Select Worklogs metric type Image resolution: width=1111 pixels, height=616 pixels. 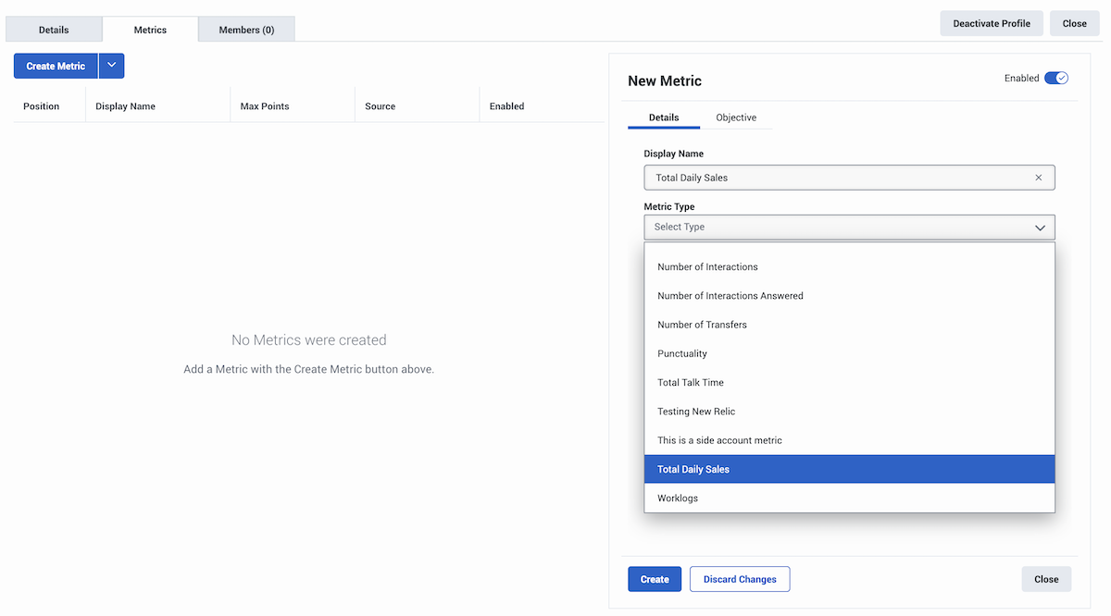pos(678,498)
